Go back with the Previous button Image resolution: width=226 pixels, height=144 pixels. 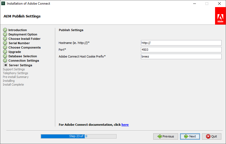tap(166, 136)
